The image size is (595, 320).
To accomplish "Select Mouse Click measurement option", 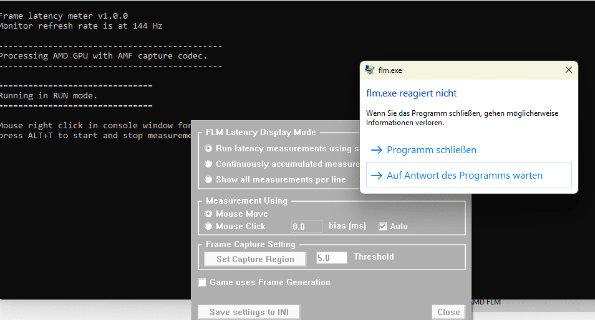I will click(x=208, y=226).
